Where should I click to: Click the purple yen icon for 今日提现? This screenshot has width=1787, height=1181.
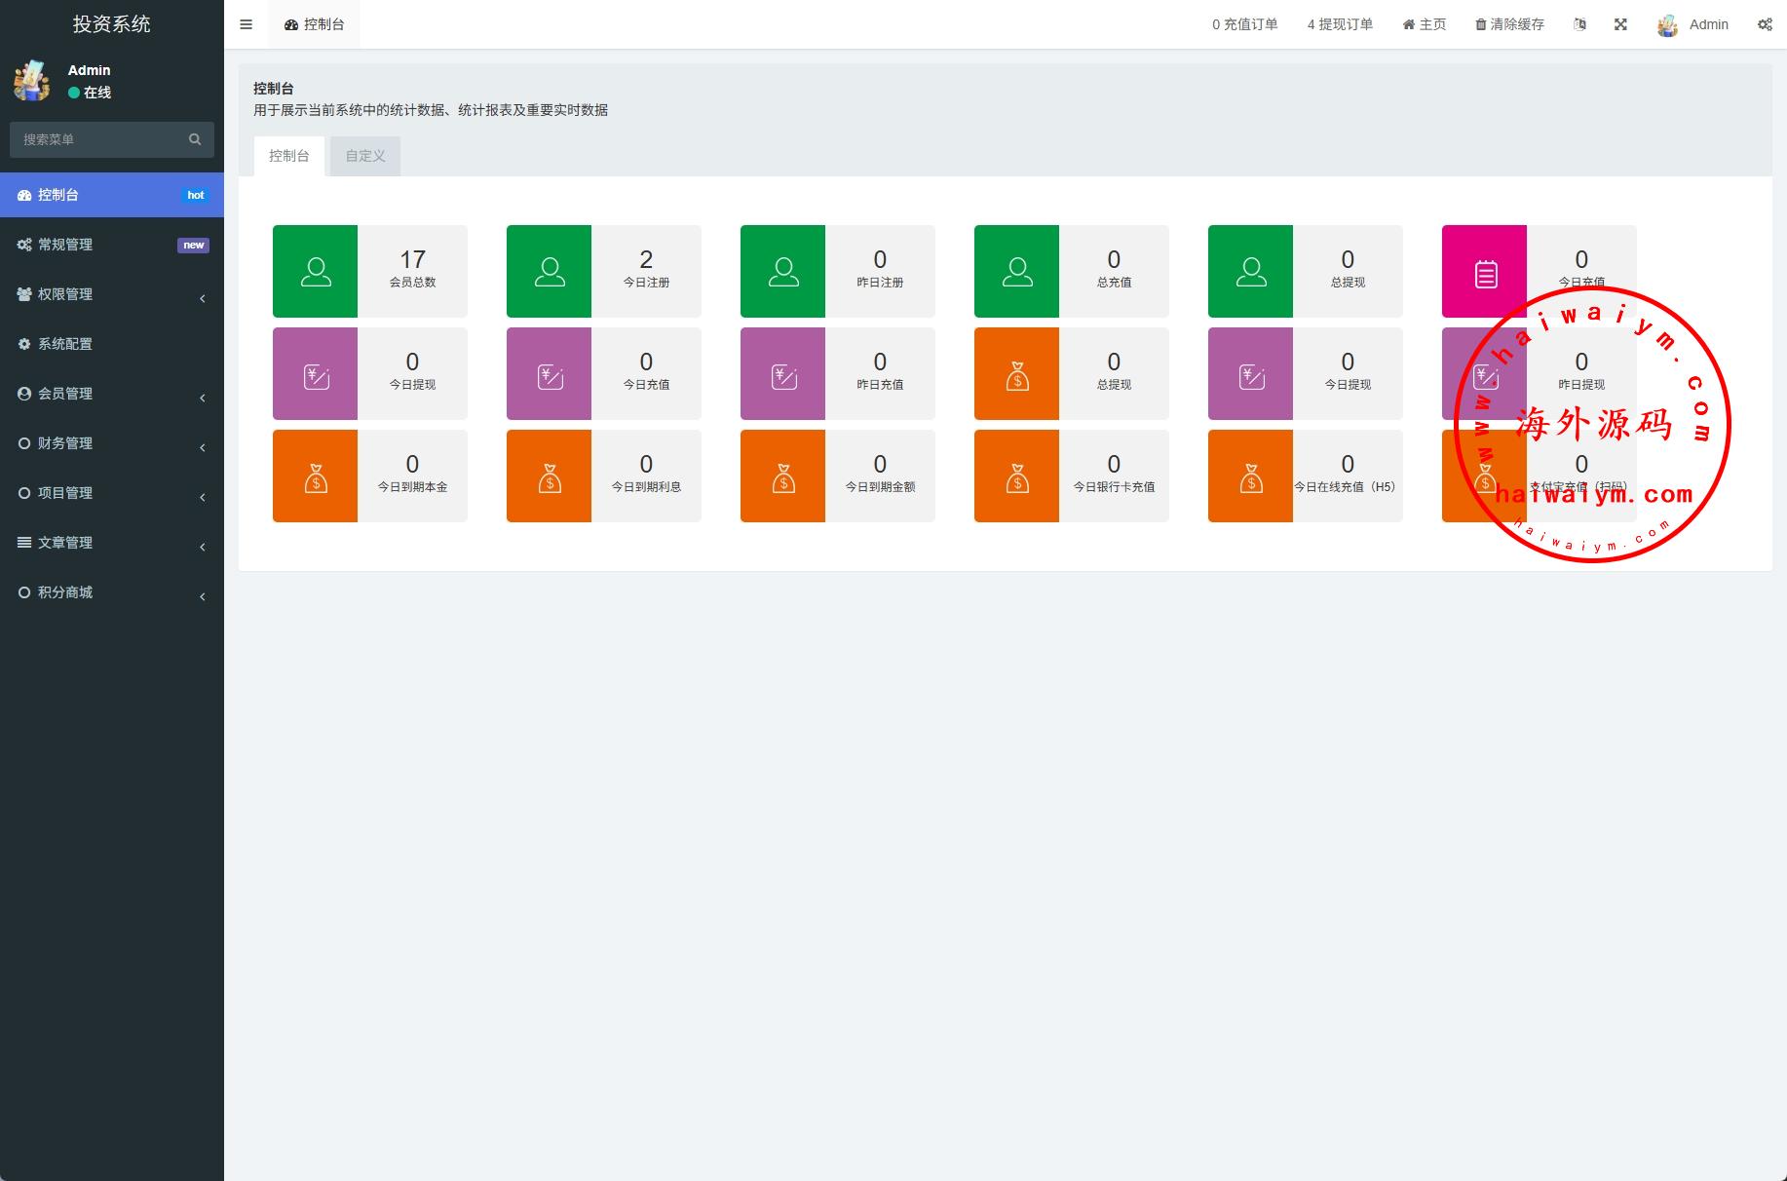coord(315,373)
